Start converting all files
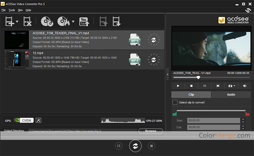Image resolution: width=254 pixels, height=156 pixels. pyautogui.click(x=135, y=146)
